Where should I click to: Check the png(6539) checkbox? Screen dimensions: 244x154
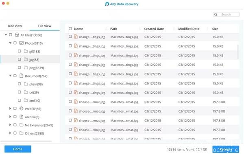coord(19,67)
